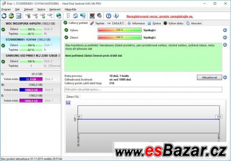Click the refresh arrows toolbar icon
The image size is (231, 161).
pyautogui.click(x=4, y=16)
